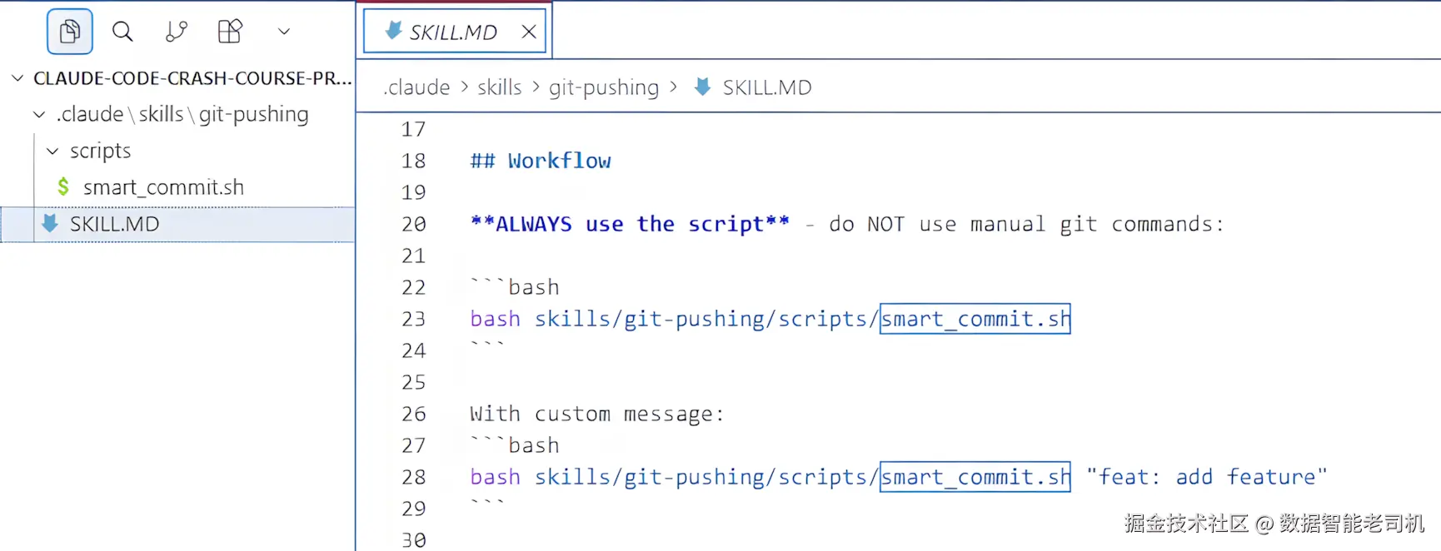Image resolution: width=1441 pixels, height=551 pixels.
Task: Click the ```bash fence on line 27
Action: click(515, 445)
